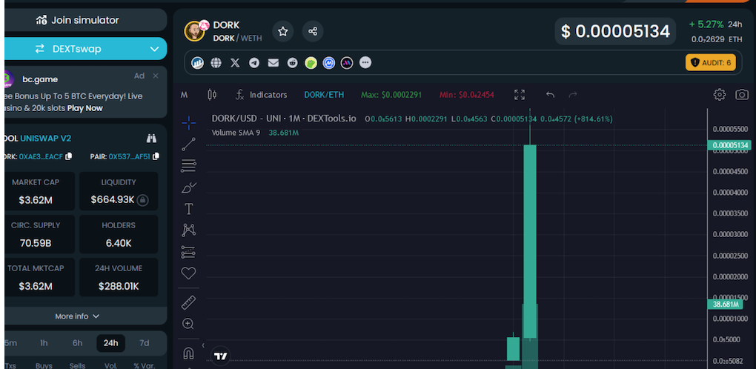Click the liquidity lock icon

pos(142,200)
